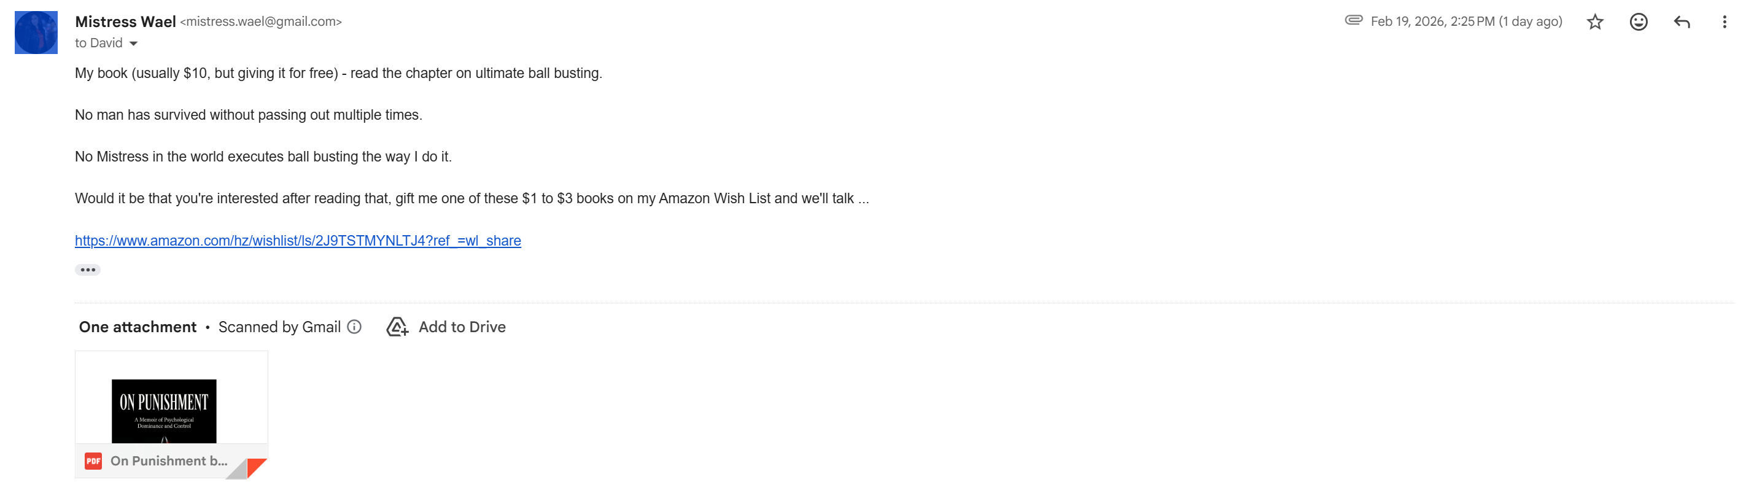Expand recipient details next to 'to David'

134,44
